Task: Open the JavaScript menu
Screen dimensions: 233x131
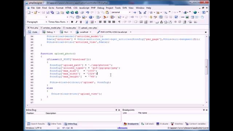Action: click(84, 8)
